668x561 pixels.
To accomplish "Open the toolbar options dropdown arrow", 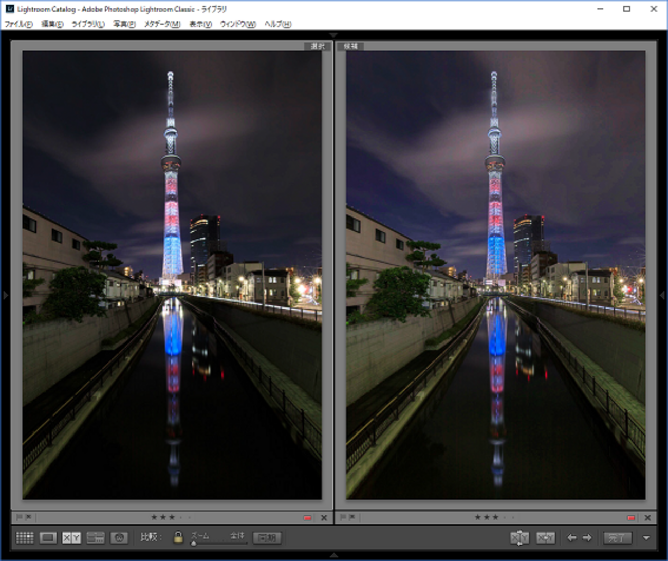I will click(x=646, y=538).
